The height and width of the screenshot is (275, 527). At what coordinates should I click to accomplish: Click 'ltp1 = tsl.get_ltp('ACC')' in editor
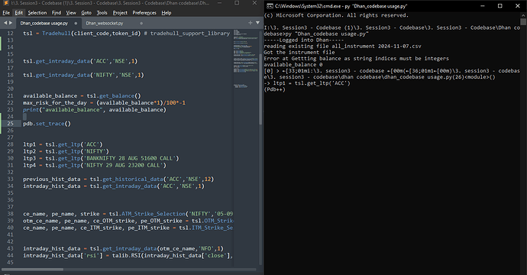63,144
